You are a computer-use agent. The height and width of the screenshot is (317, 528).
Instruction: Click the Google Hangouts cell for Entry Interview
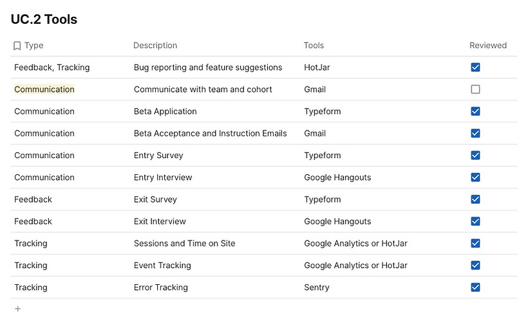tap(337, 177)
